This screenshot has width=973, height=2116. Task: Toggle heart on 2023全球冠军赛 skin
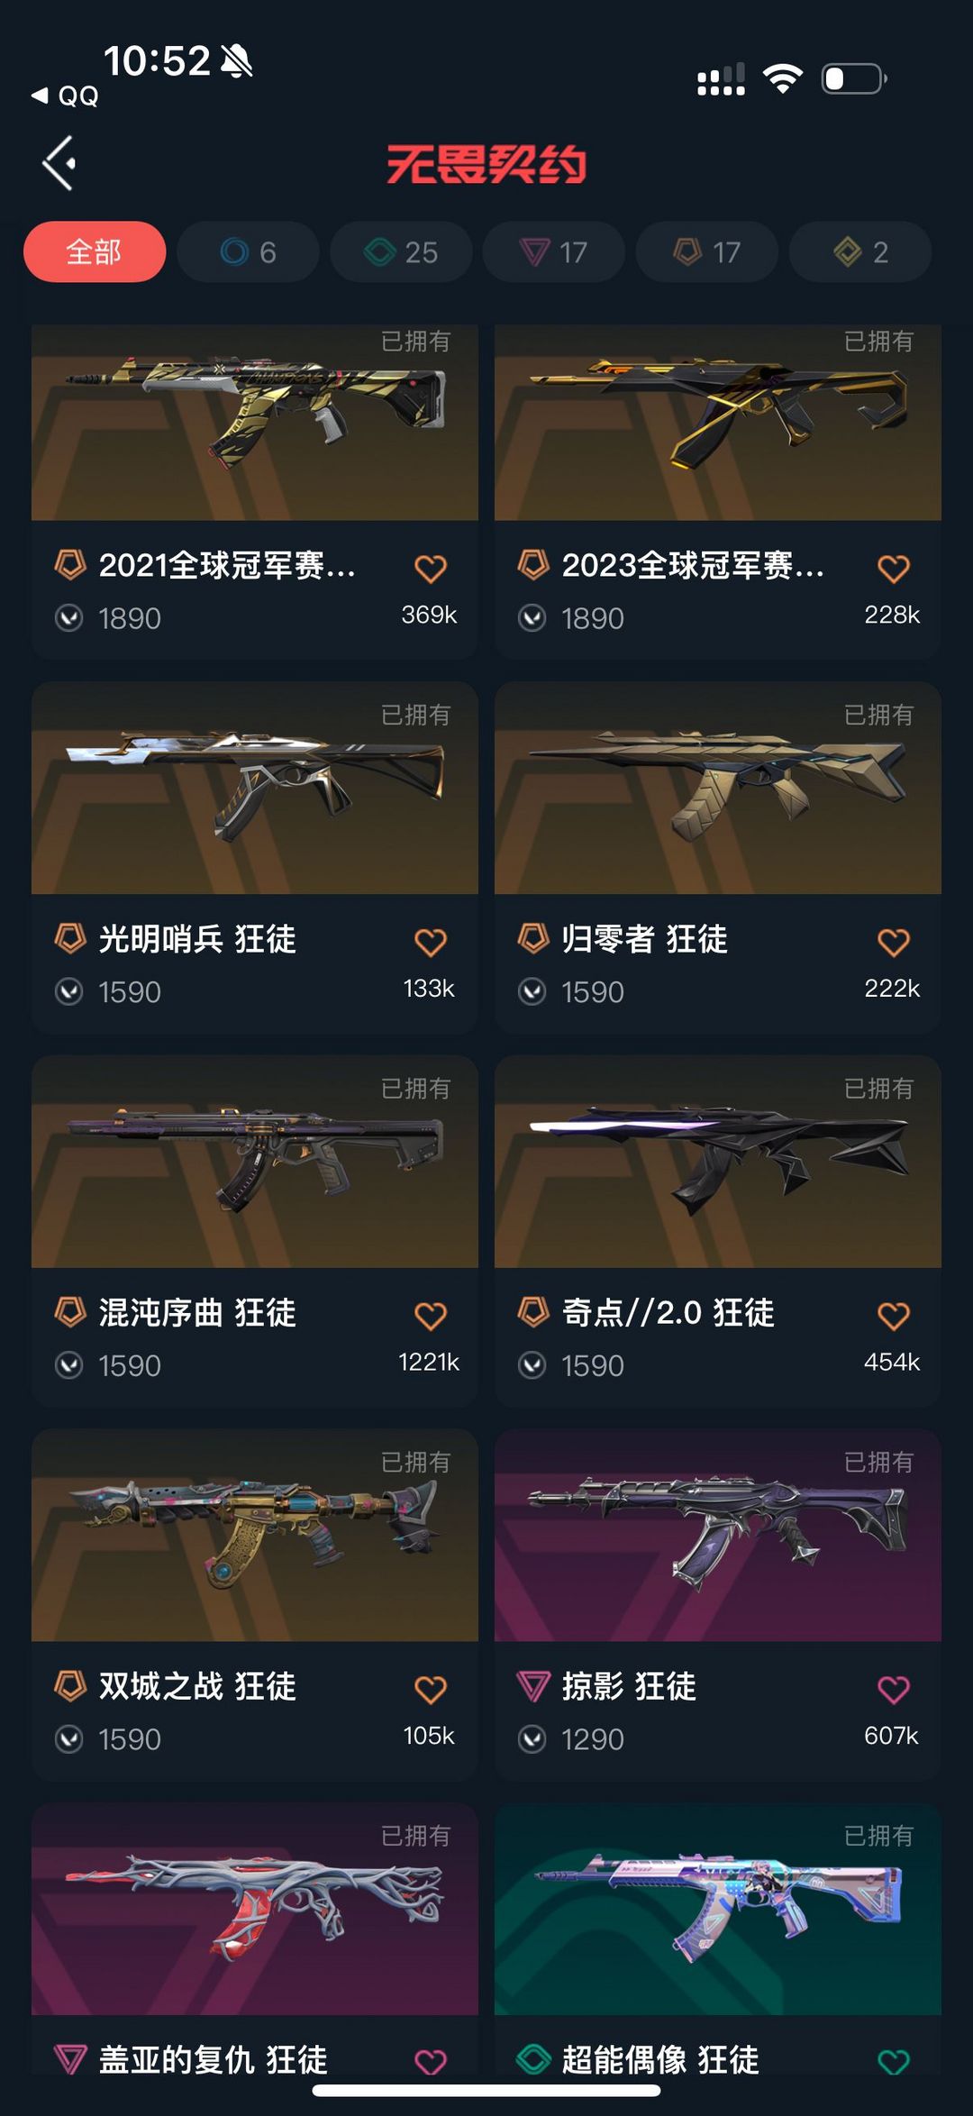click(x=894, y=569)
